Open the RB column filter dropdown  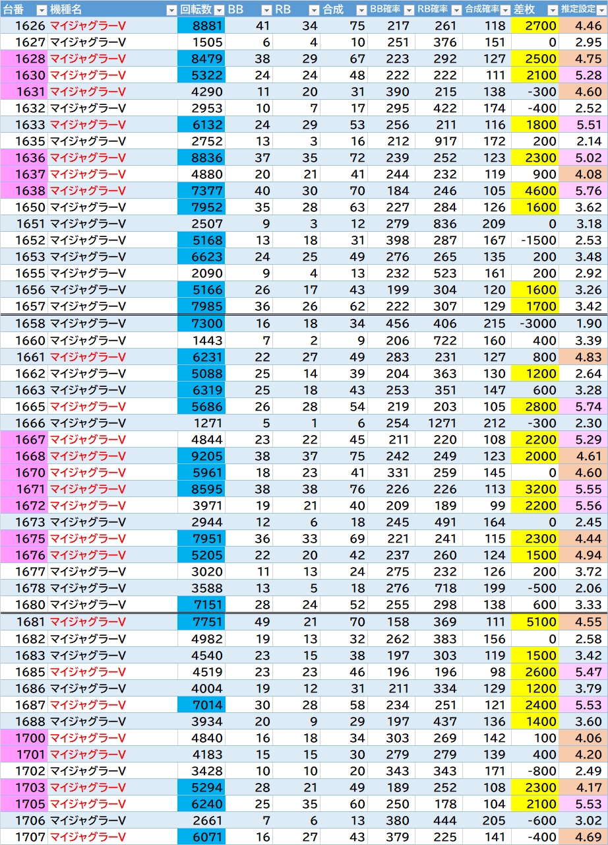[313, 10]
